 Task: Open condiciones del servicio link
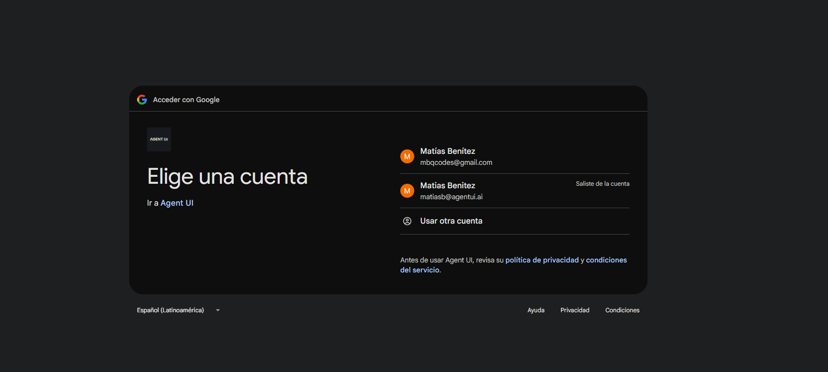(606, 260)
